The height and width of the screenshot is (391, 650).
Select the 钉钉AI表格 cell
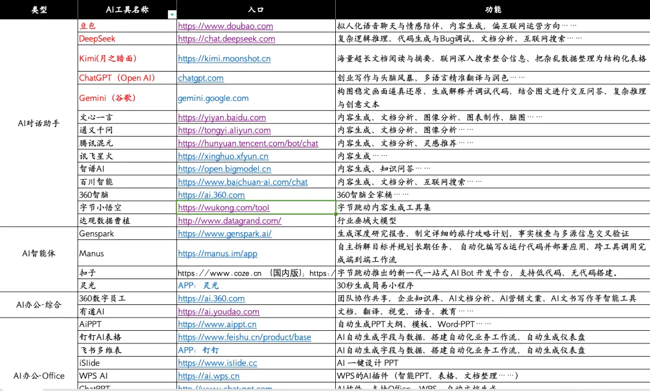tap(127, 337)
